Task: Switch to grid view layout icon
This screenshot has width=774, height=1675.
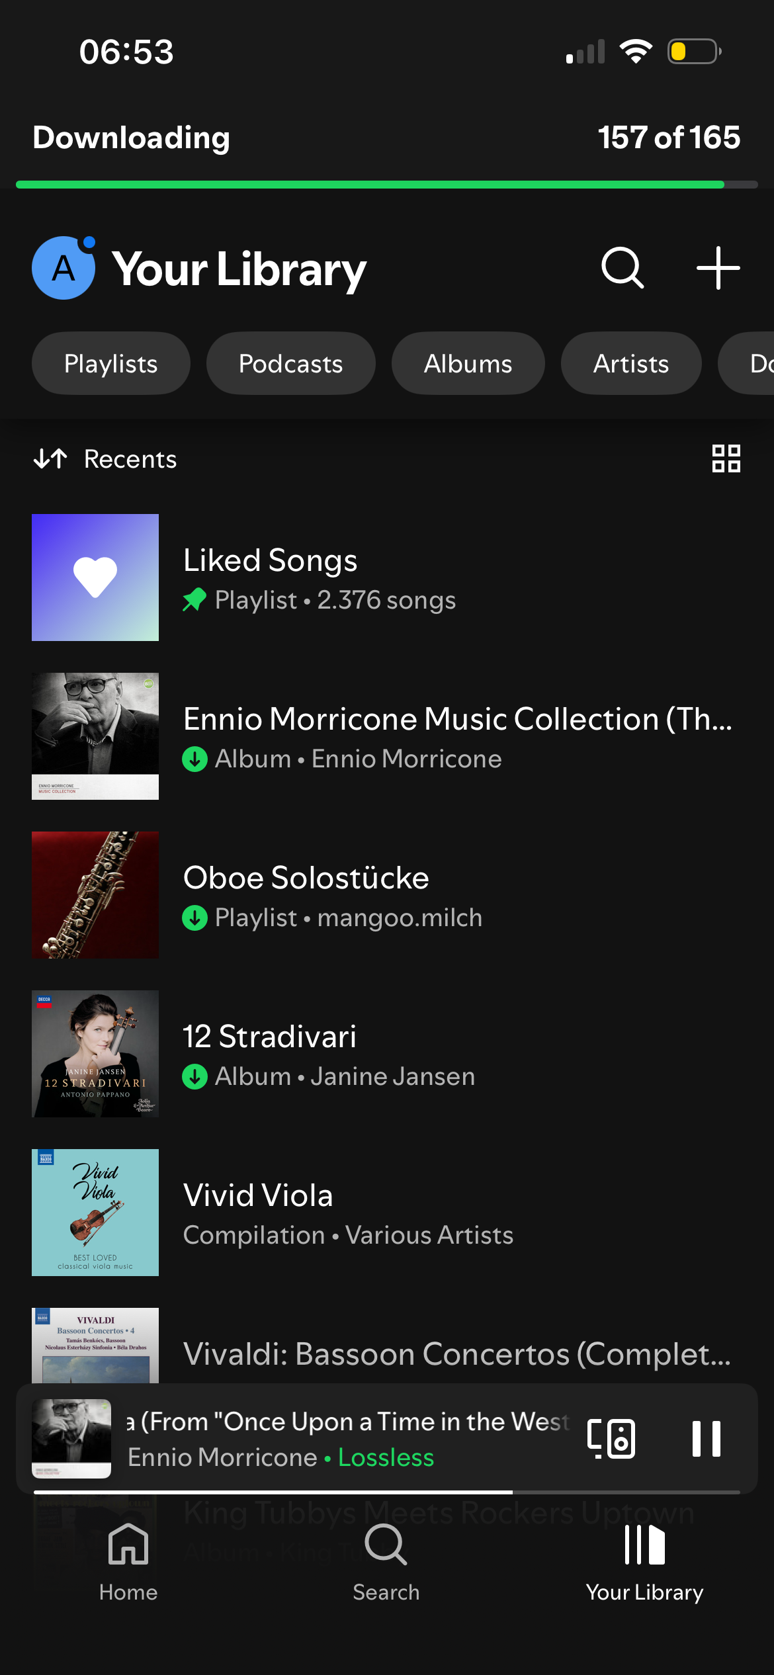Action: click(726, 458)
